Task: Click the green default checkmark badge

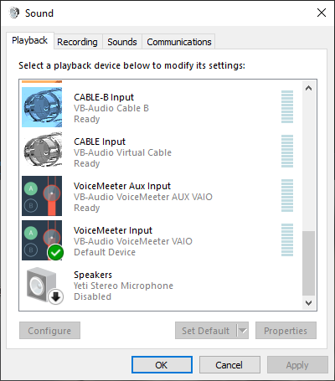Action: click(x=55, y=252)
